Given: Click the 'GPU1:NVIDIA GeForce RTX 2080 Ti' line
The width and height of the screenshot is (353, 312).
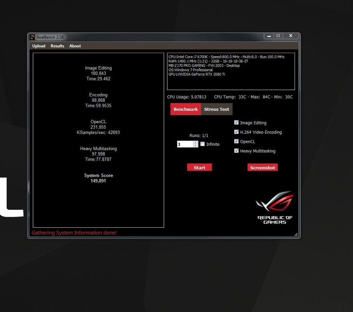Looking at the screenshot, I should point(196,74).
